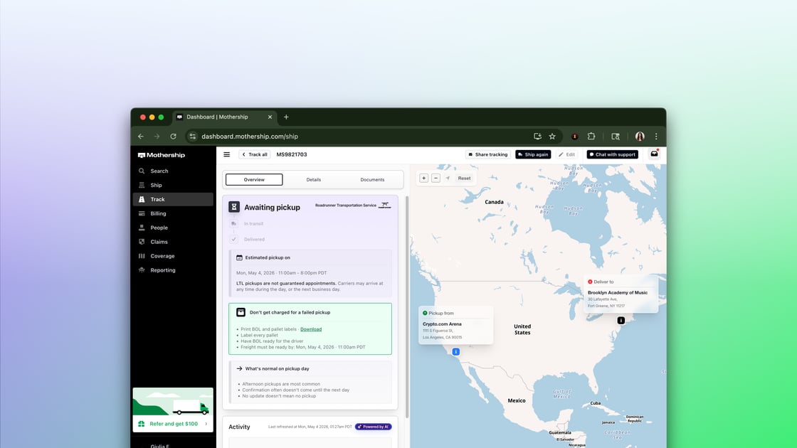Click the map location arrow icon
This screenshot has width=797, height=448.
448,178
